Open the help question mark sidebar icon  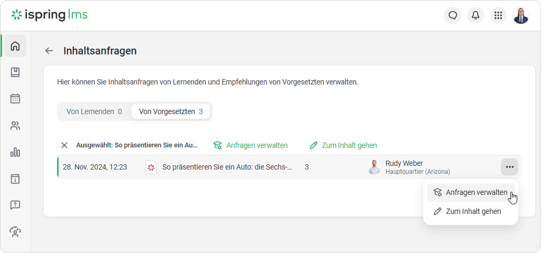click(x=15, y=205)
